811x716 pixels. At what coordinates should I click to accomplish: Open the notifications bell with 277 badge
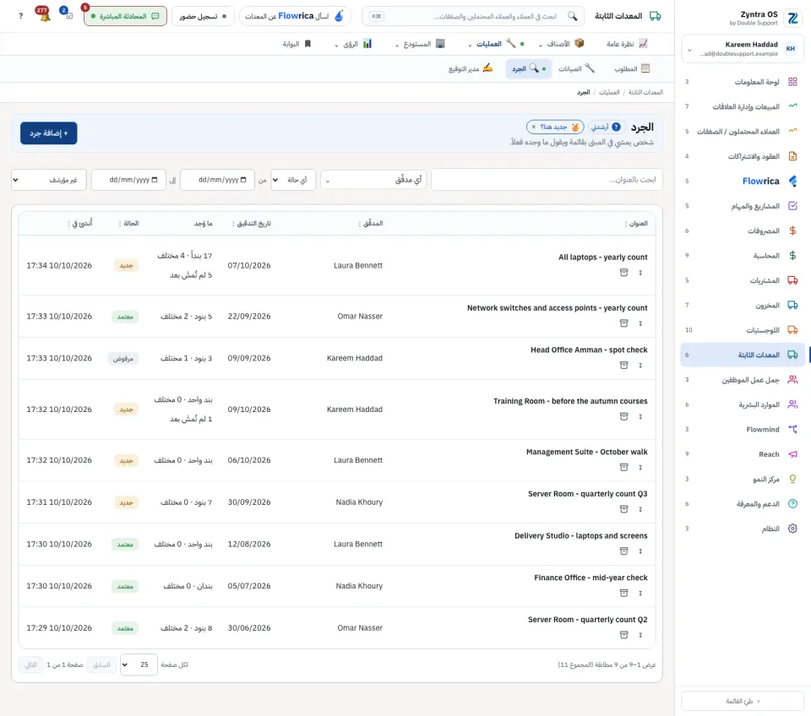(44, 14)
